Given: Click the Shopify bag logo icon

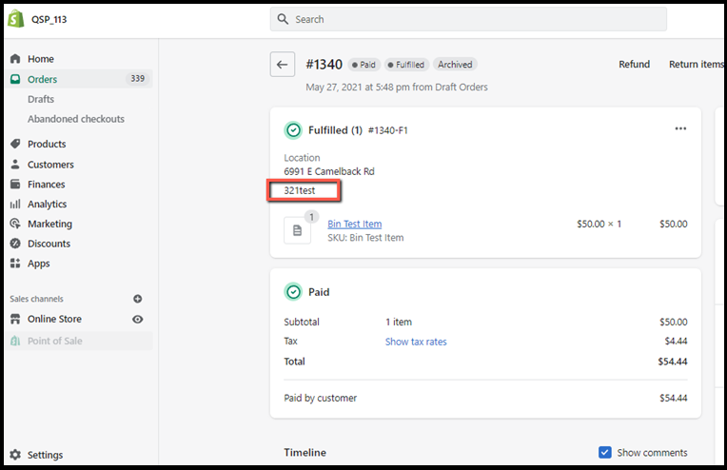Looking at the screenshot, I should [16, 19].
